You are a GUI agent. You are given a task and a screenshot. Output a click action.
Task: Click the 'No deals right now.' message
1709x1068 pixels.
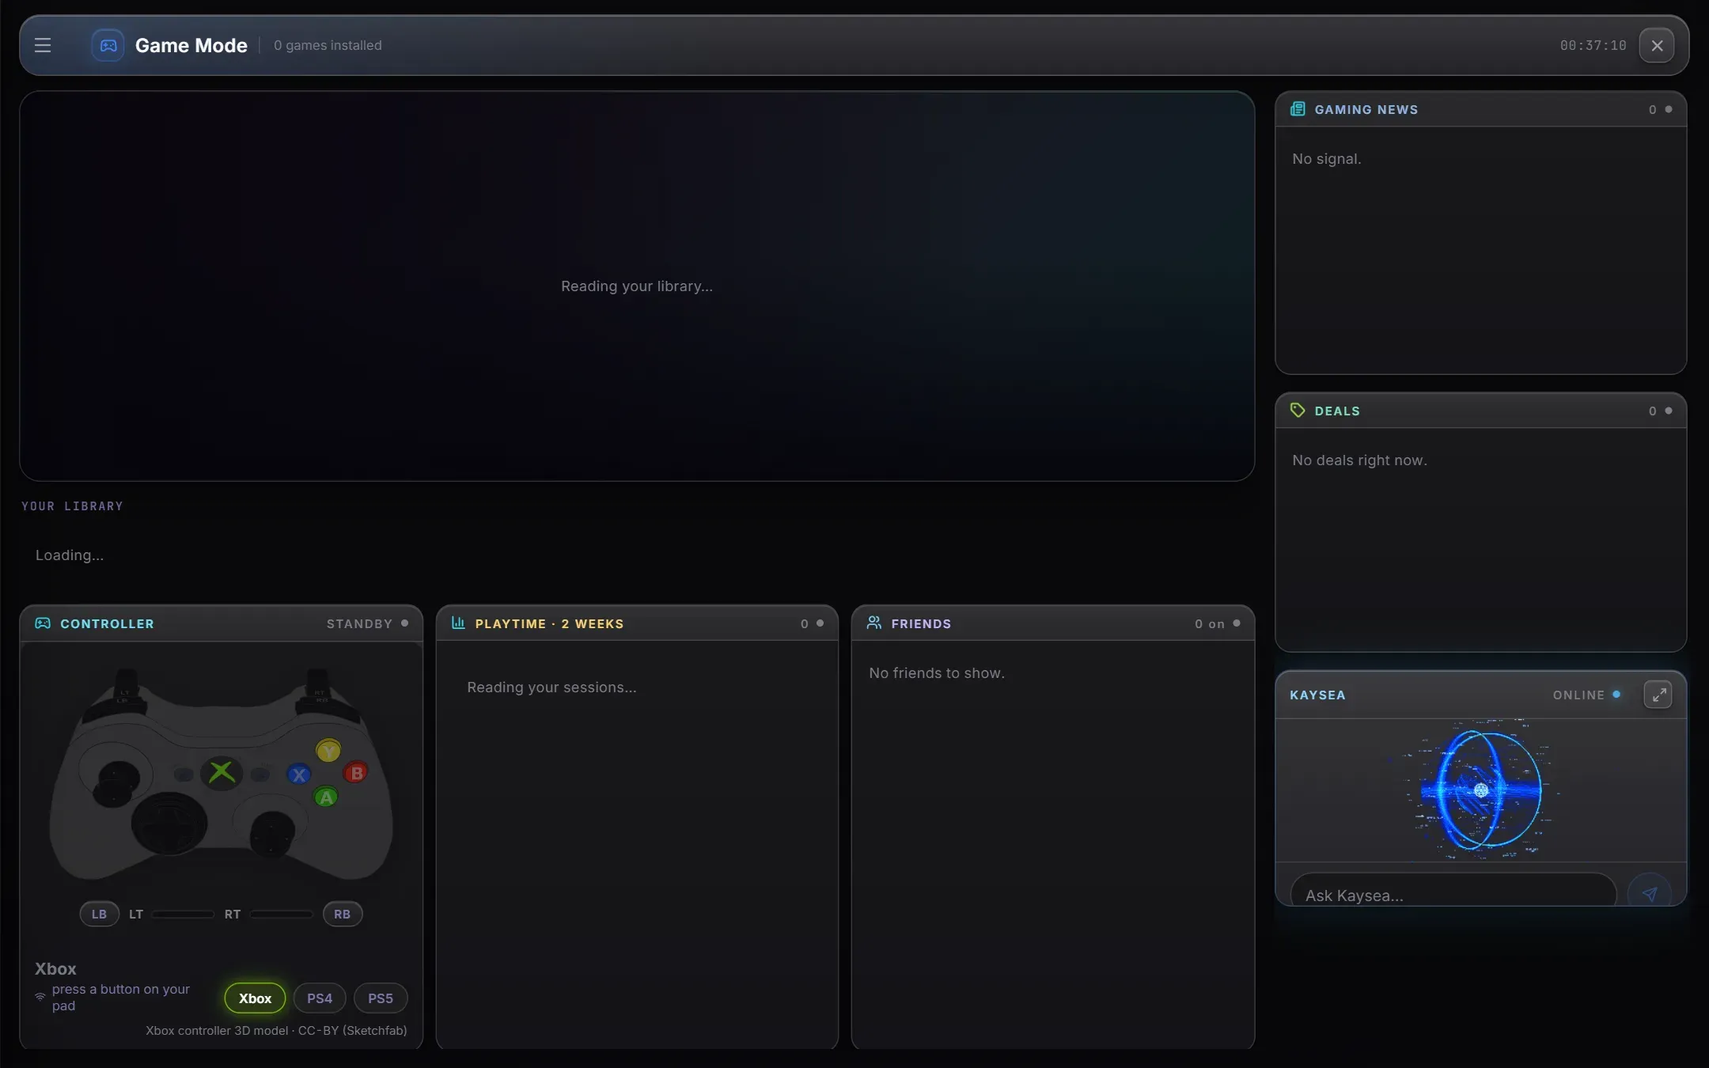tap(1359, 460)
